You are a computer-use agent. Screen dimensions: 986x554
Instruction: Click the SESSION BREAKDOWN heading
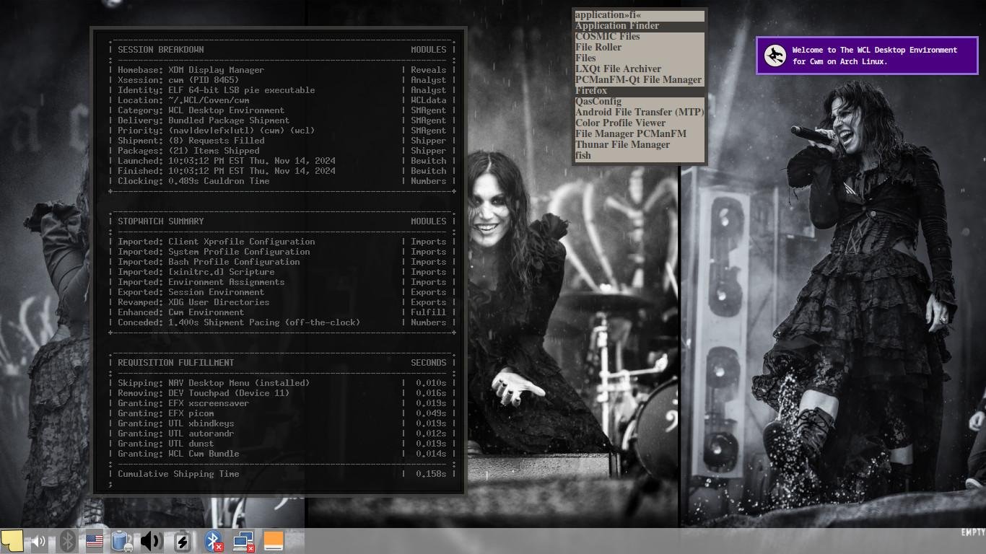click(161, 50)
